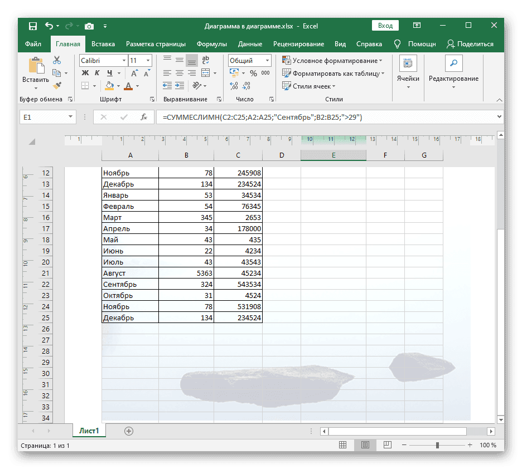
Task: Select the Format Painter brush icon
Action: point(57,85)
